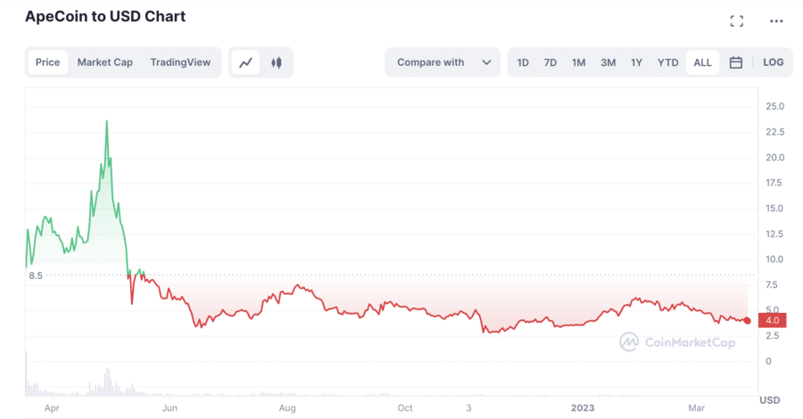Open the three-dot more options menu
This screenshot has height=419, width=803.
776,21
